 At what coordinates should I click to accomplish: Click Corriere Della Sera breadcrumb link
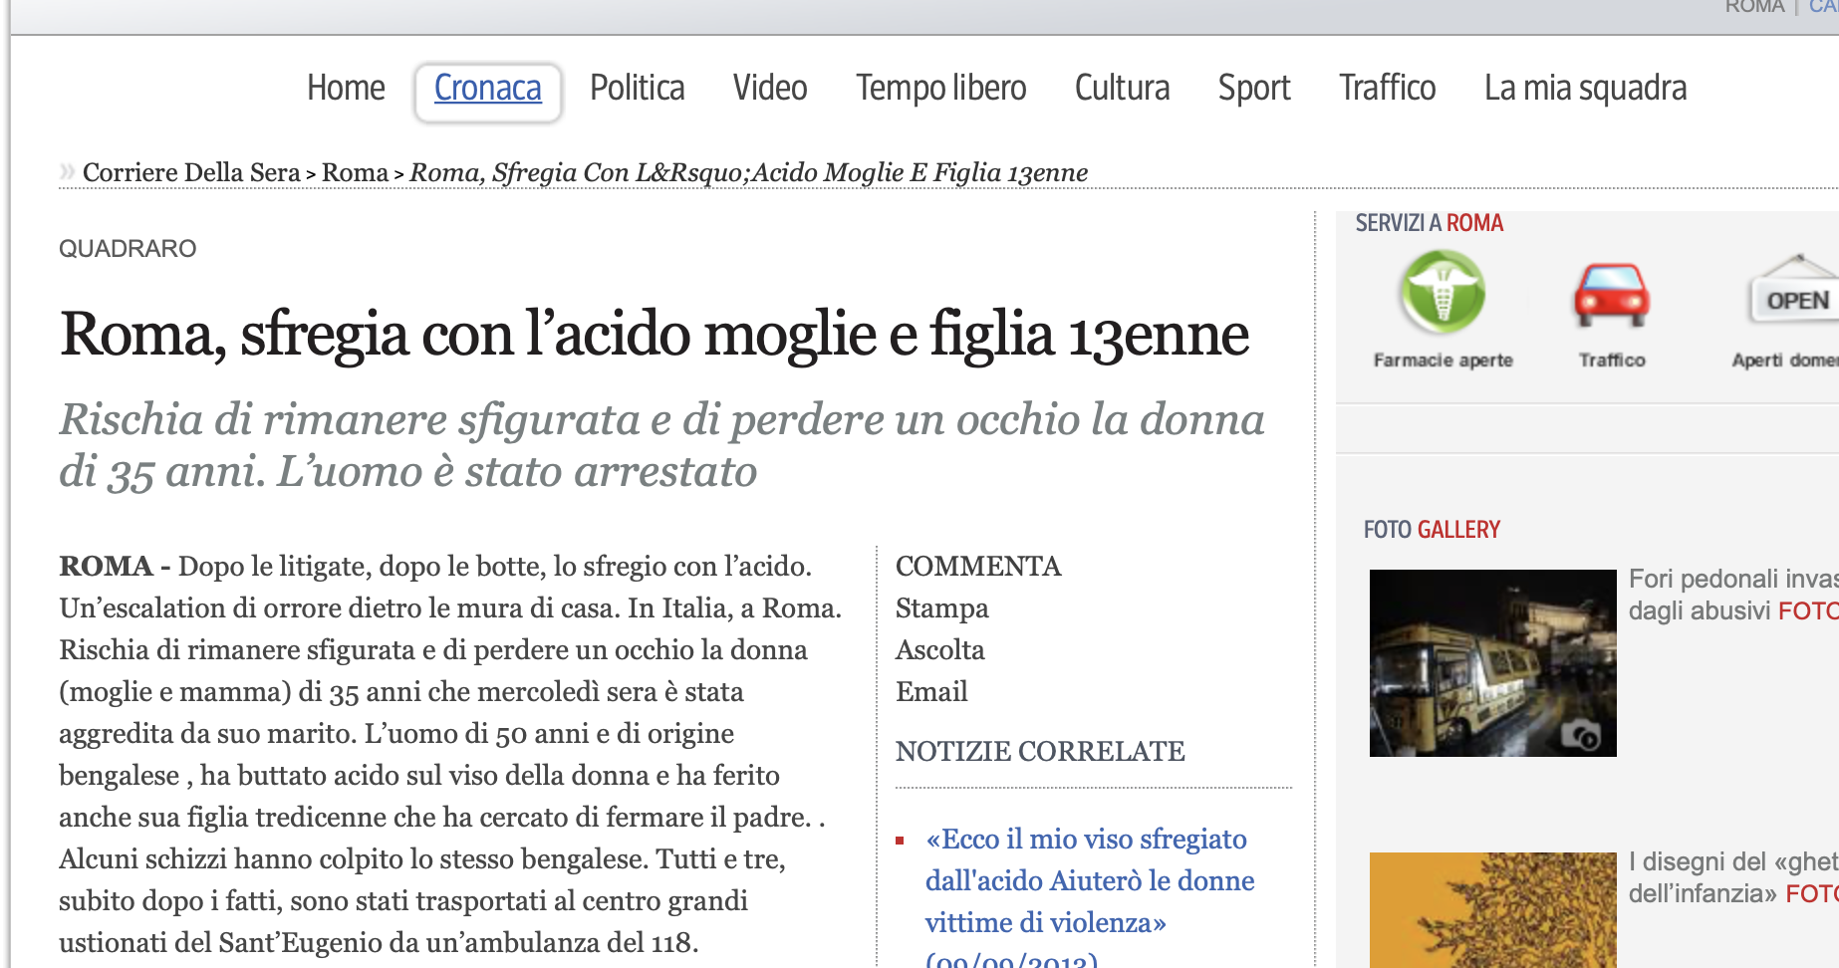[191, 173]
